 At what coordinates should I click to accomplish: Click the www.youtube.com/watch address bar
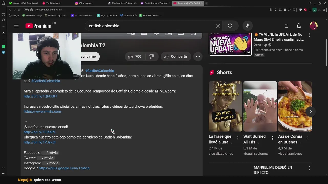48,10
